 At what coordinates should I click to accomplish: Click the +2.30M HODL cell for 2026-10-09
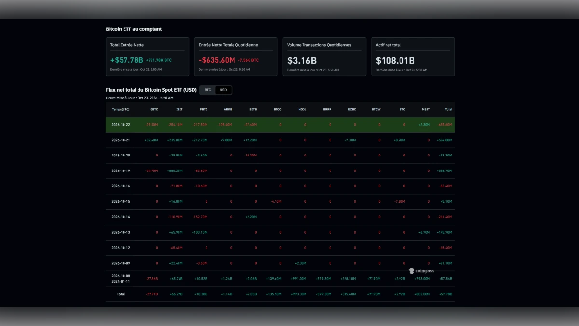click(x=300, y=263)
